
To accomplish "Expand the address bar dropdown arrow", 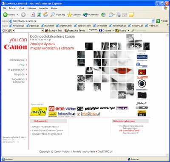I will pyautogui.click(x=153, y=21).
